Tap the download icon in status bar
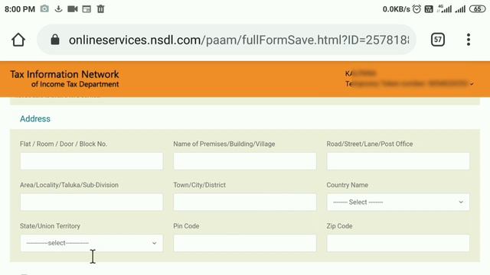 [58, 8]
